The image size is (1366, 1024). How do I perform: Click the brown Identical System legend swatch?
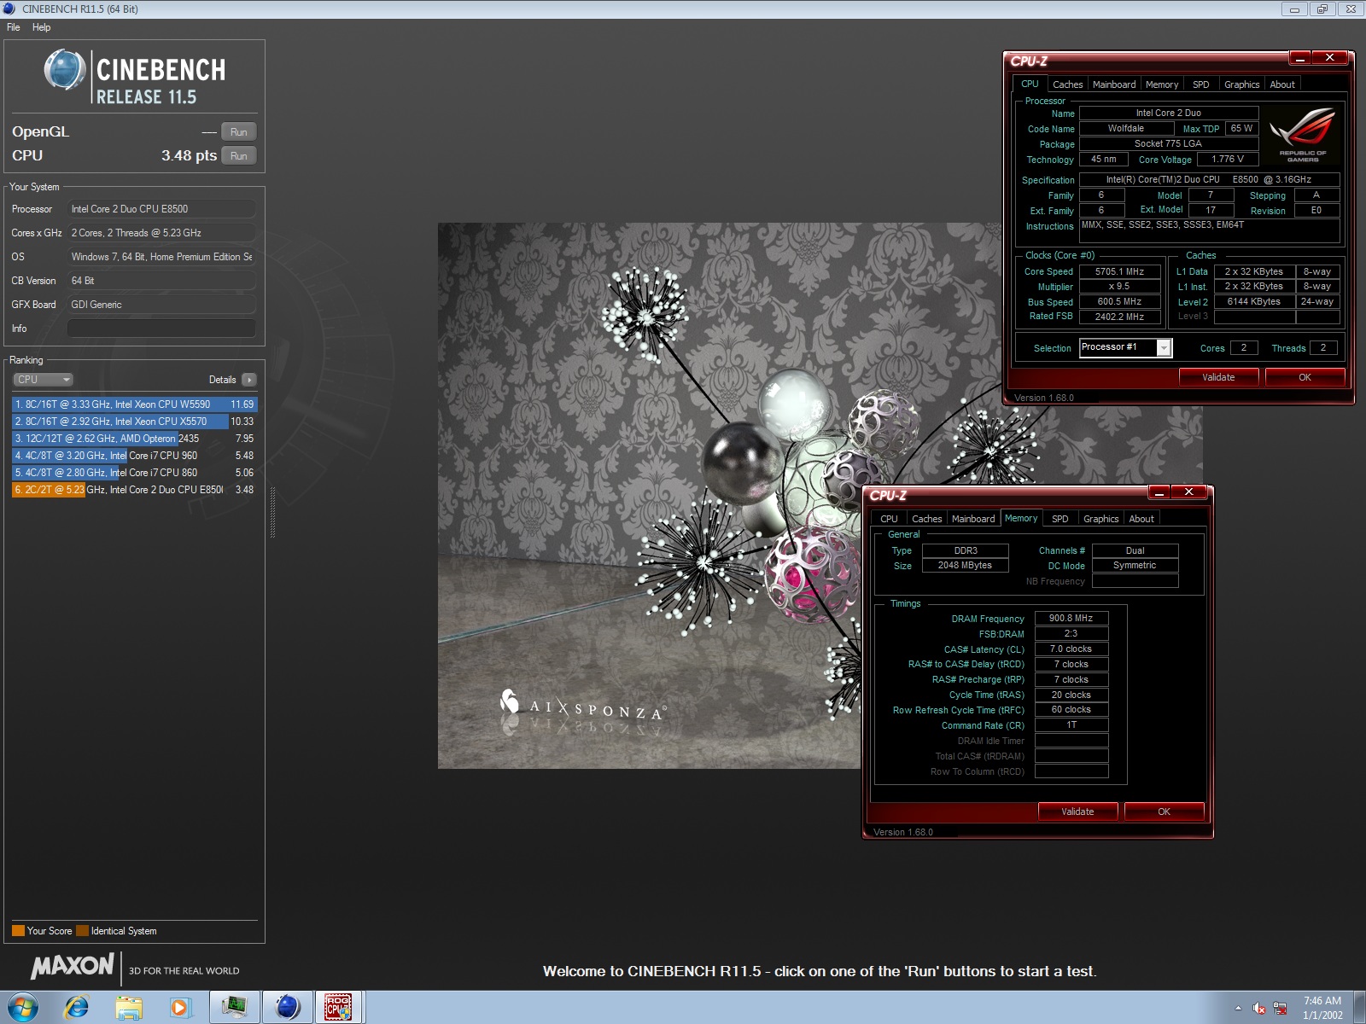pyautogui.click(x=82, y=931)
